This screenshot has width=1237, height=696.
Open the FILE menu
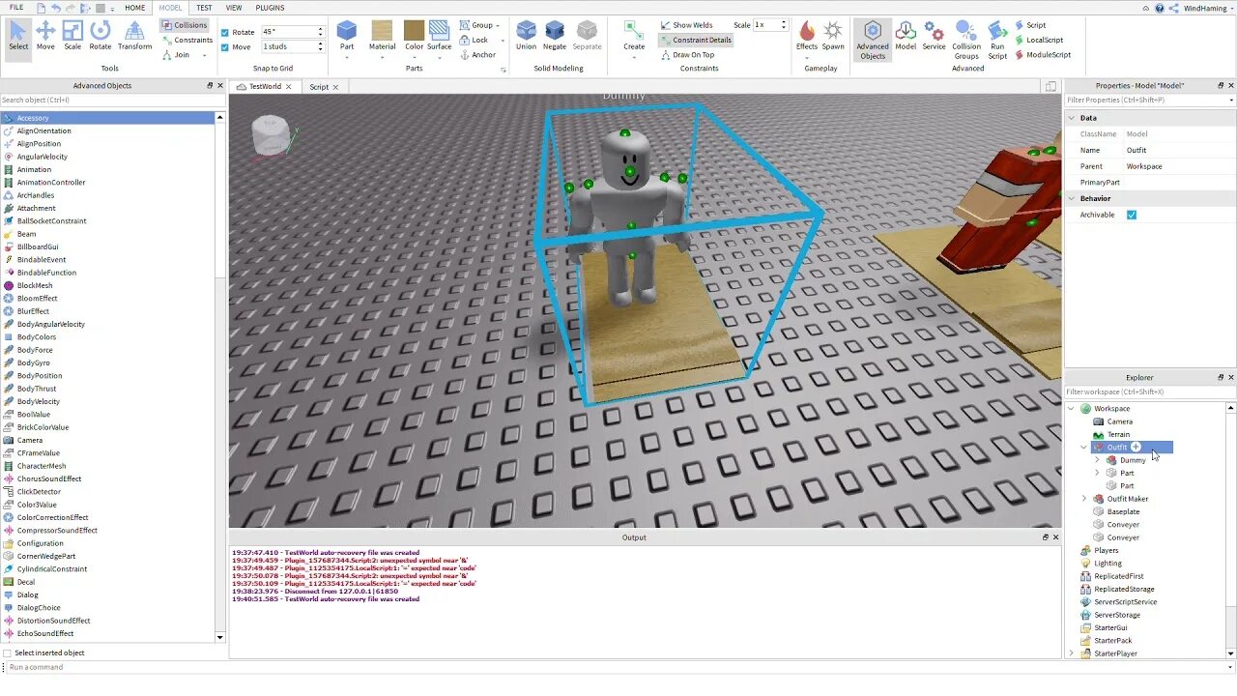tap(16, 8)
